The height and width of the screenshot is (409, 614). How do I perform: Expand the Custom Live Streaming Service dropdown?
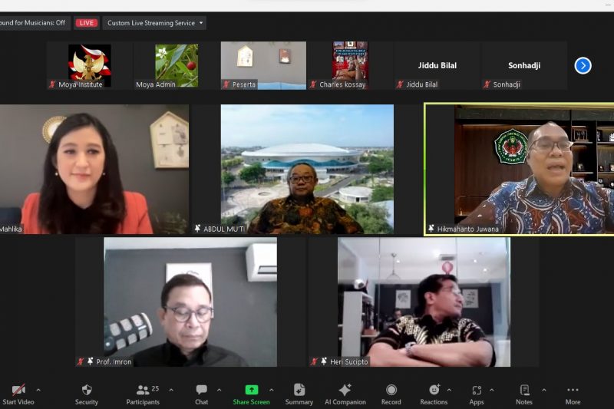coord(155,23)
